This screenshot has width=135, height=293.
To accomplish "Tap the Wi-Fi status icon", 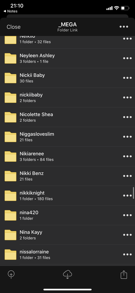I will tap(116, 8).
